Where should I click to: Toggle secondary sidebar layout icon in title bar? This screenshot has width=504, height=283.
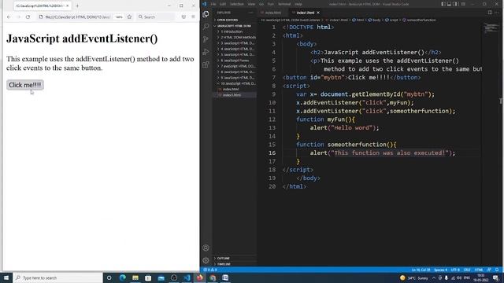[x=455, y=4]
